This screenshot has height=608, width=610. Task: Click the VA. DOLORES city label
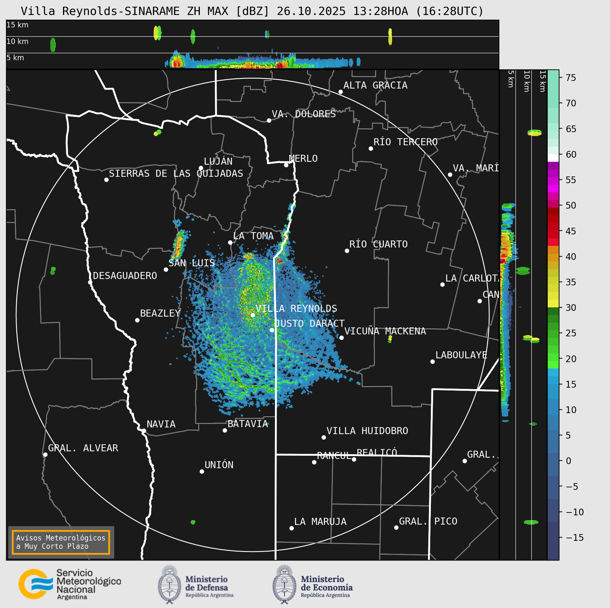coord(304,114)
